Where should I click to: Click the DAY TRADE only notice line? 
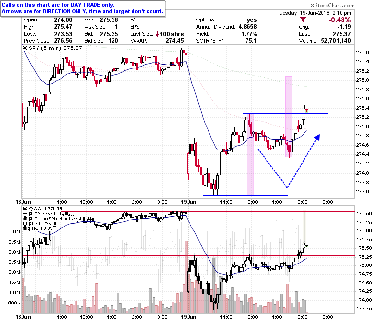(x=58, y=5)
